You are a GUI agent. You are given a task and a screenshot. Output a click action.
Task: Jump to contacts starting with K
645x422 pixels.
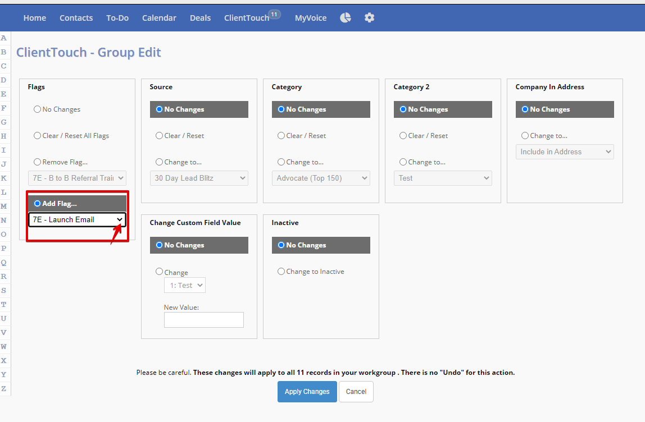[4, 178]
